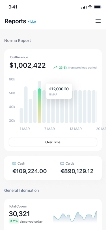106x230 pixels.
Task: Tap the 30,321 total covers value
Action: point(19,214)
